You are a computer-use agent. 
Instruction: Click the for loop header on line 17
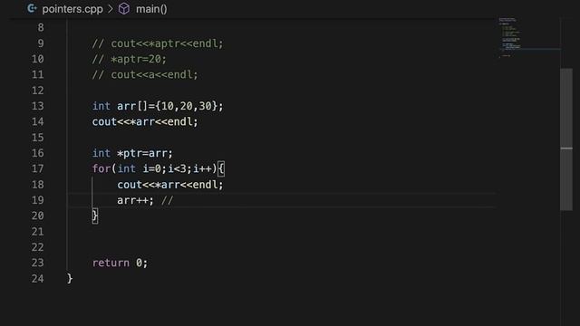tap(159, 169)
